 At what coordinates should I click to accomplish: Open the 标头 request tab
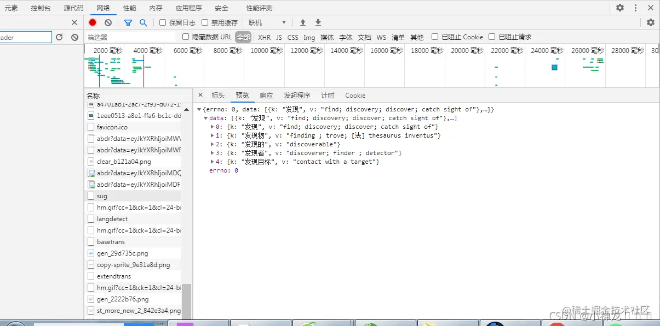(218, 95)
